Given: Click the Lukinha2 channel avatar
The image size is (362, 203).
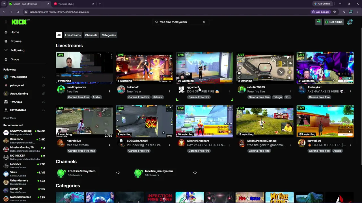Looking at the screenshot, I should coord(121,89).
